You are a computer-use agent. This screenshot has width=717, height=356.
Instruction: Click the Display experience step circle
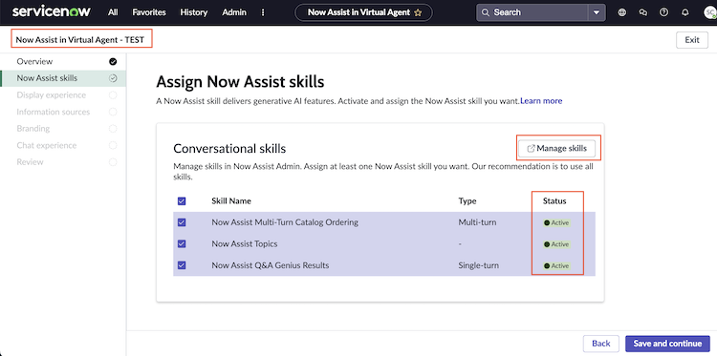(x=113, y=94)
